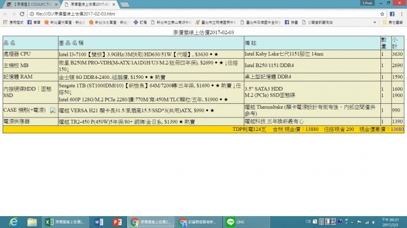Open the 其他書籤 bookmarks folder
The image size is (407, 228).
392,22
